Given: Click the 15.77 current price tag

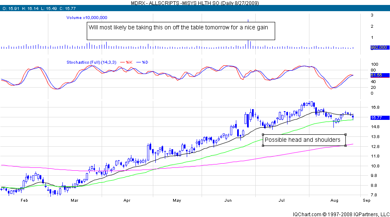Looking at the screenshot, I should (x=380, y=118).
